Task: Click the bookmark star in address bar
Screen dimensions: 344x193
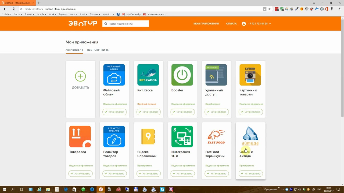Action: 269,9
